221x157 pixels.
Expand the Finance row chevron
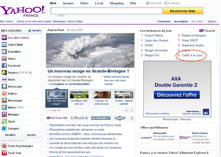click(x=41, y=73)
